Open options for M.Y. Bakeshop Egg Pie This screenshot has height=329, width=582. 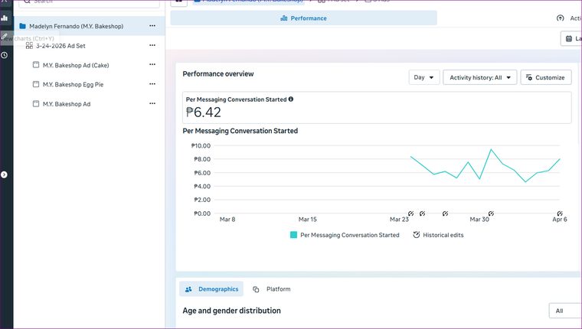(x=152, y=84)
